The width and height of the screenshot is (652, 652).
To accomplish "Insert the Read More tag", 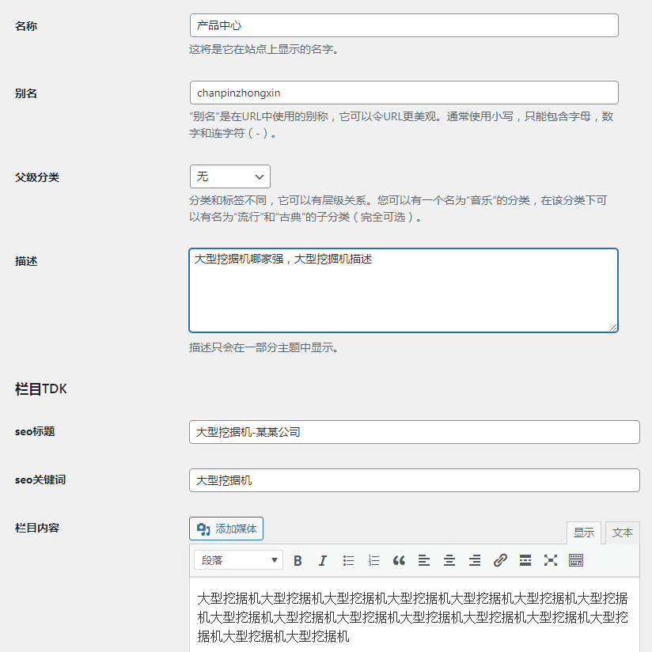I will [x=525, y=560].
